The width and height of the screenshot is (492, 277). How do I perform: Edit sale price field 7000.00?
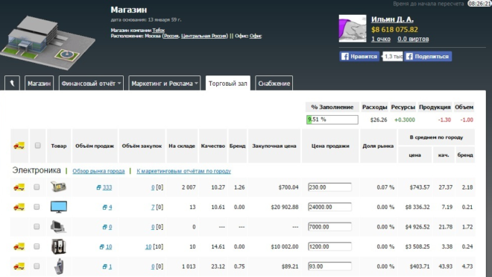pos(329,227)
